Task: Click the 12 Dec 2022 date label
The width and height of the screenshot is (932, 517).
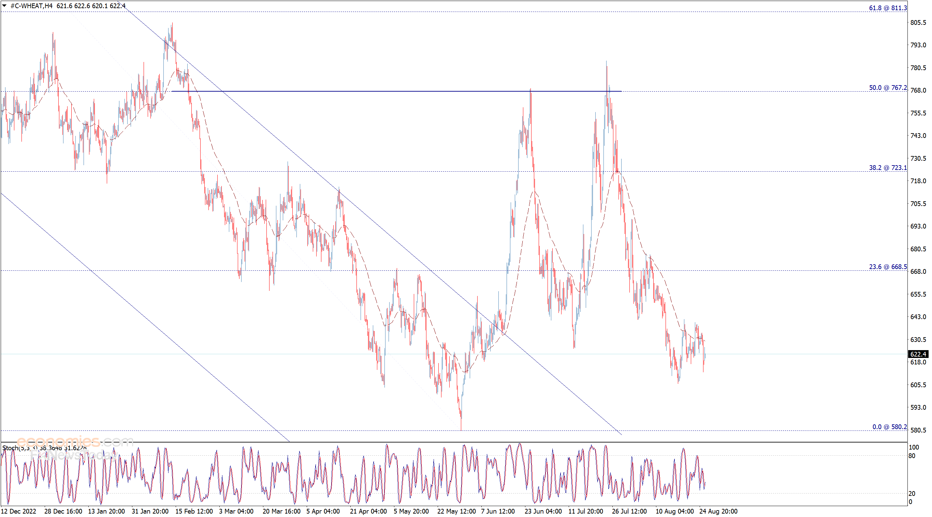Action: [x=18, y=511]
